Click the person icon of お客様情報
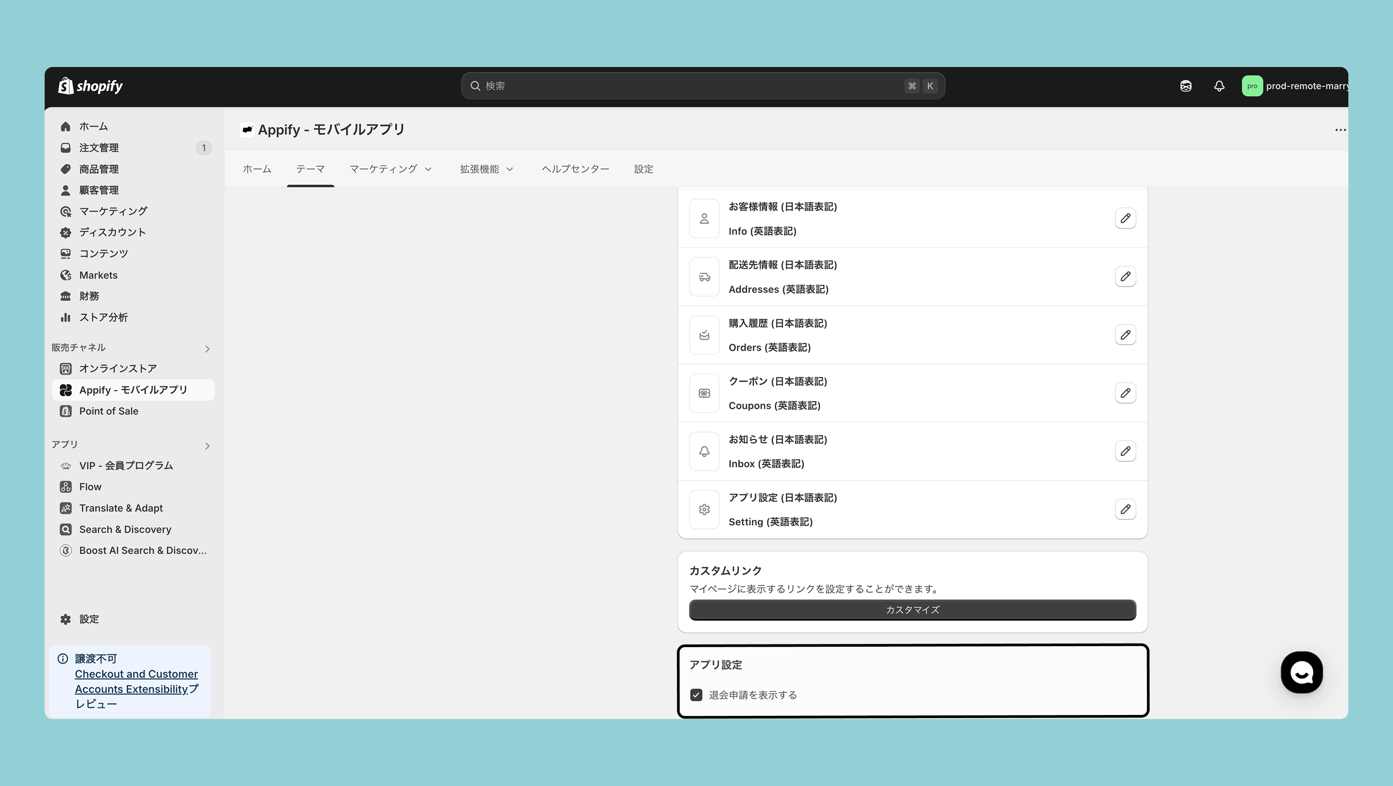The image size is (1393, 786). [704, 218]
